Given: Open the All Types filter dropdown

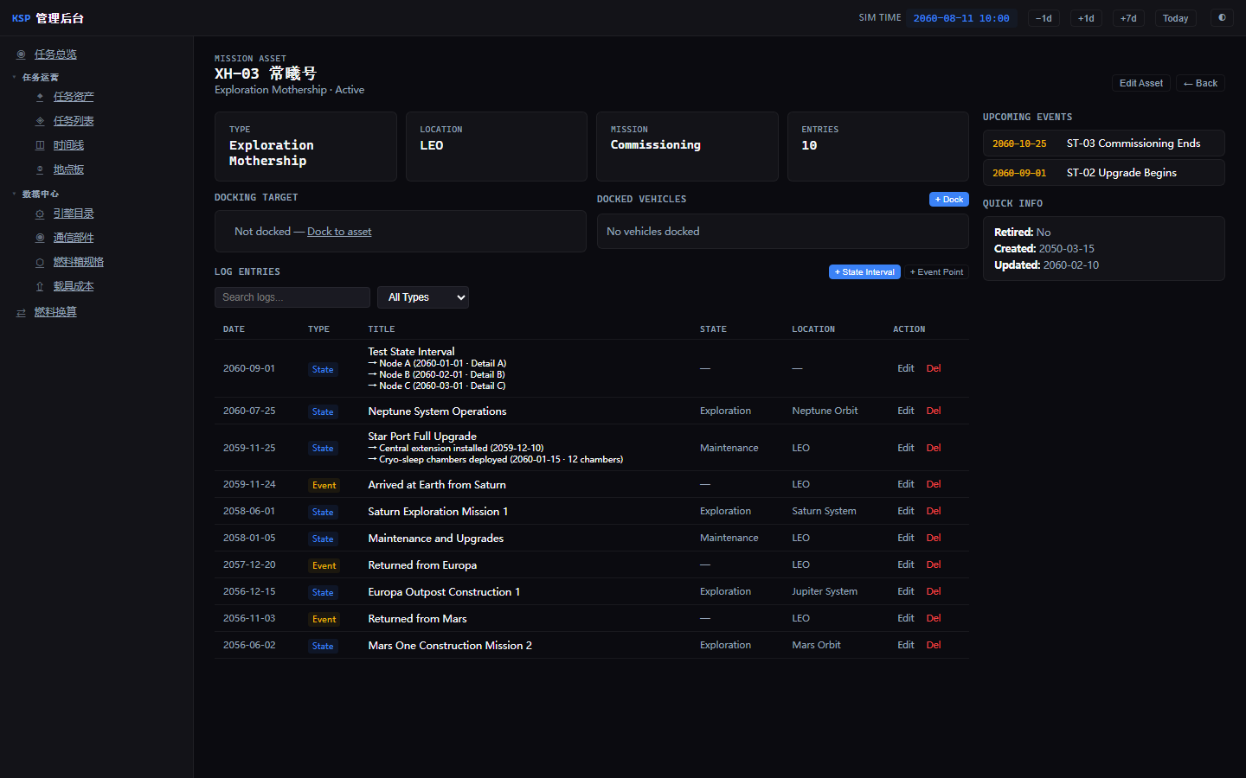Looking at the screenshot, I should [423, 297].
